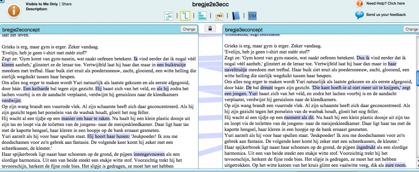Click 'Send us your feedback' link
Screen dimensions: 419x172
pos(386,15)
